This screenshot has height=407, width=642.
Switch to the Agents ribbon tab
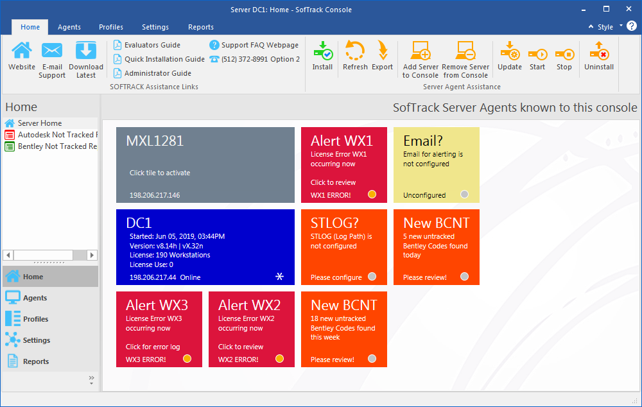tap(69, 27)
